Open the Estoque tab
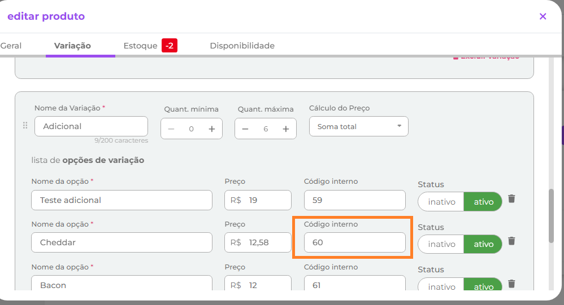This screenshot has height=305, width=564. [x=140, y=46]
